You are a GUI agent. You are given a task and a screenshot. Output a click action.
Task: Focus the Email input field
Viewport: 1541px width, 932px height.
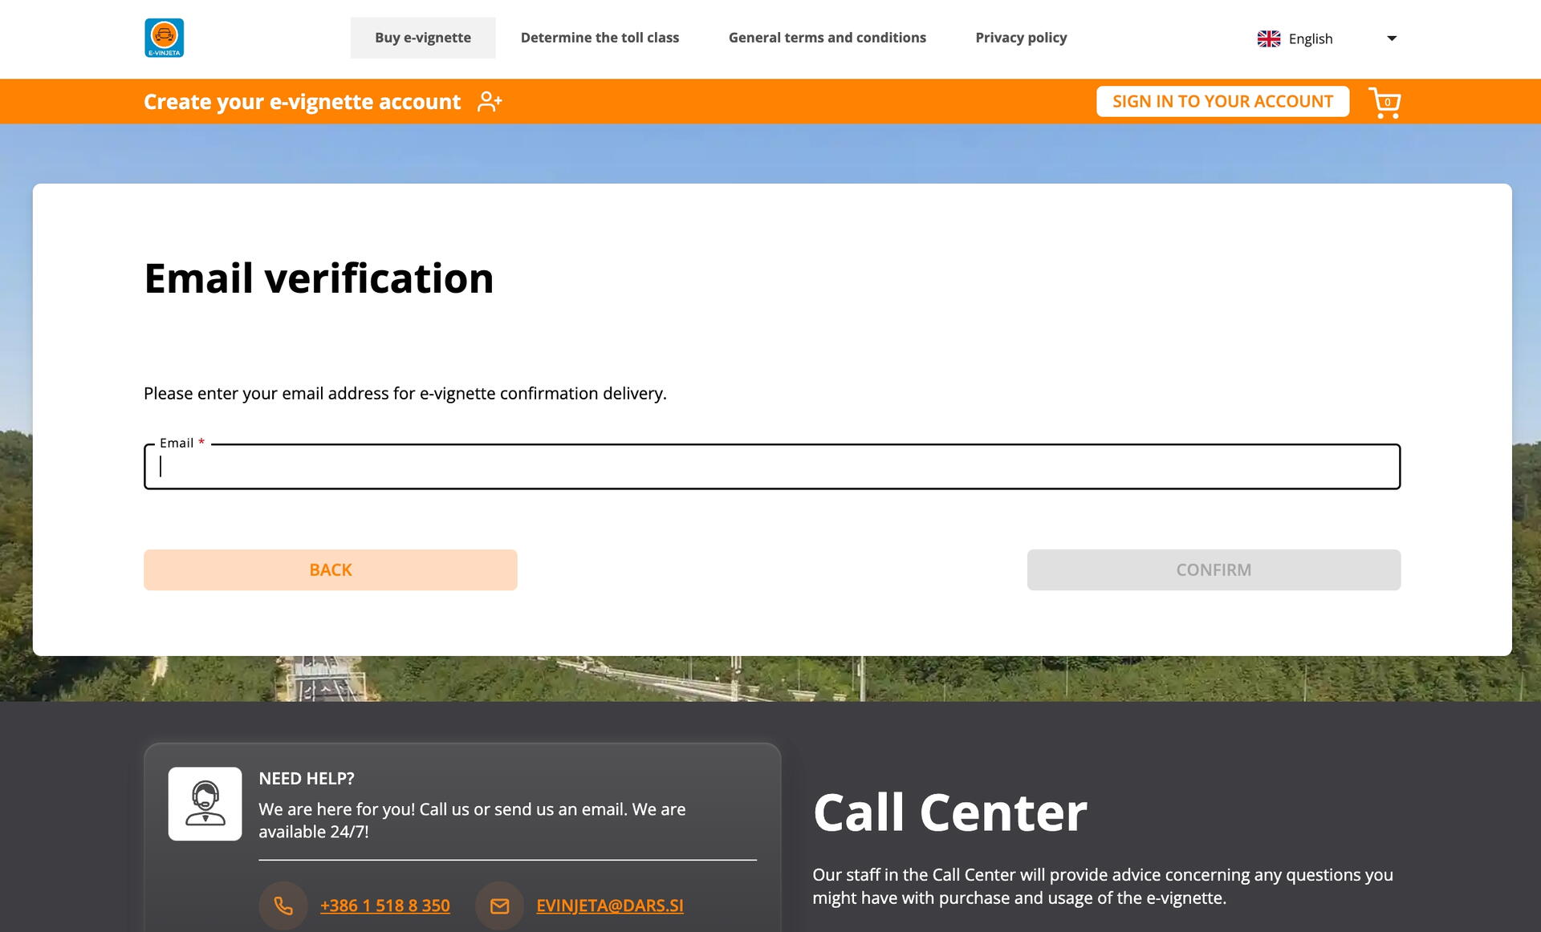click(x=772, y=467)
